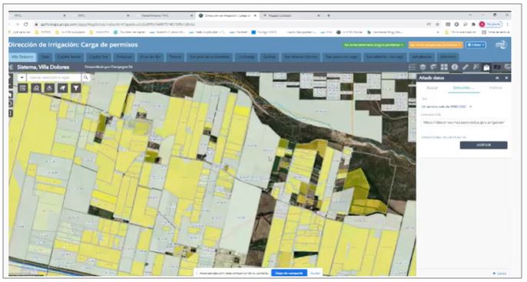This screenshot has height=282, width=527.
Task: Click the URL input field in panel
Action: coord(464,123)
